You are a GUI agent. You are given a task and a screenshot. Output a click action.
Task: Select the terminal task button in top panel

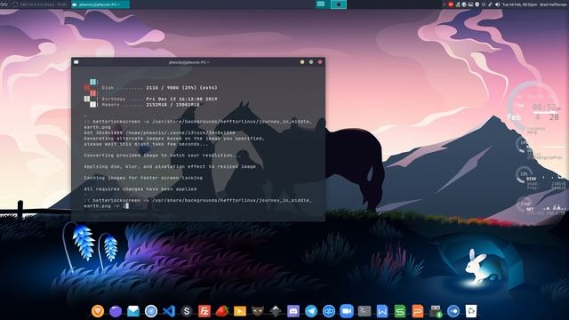tap(100, 4)
